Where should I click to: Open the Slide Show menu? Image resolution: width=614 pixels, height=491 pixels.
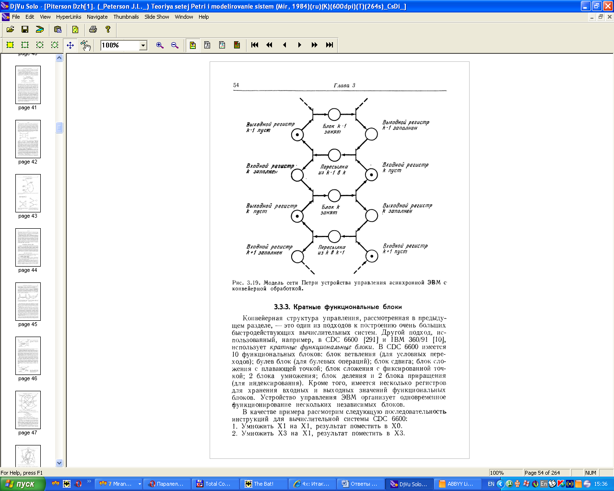click(x=157, y=17)
